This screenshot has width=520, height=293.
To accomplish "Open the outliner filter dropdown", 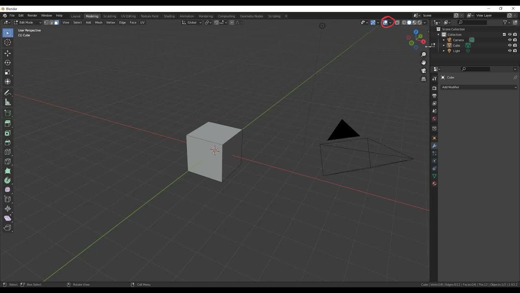I will [507, 22].
